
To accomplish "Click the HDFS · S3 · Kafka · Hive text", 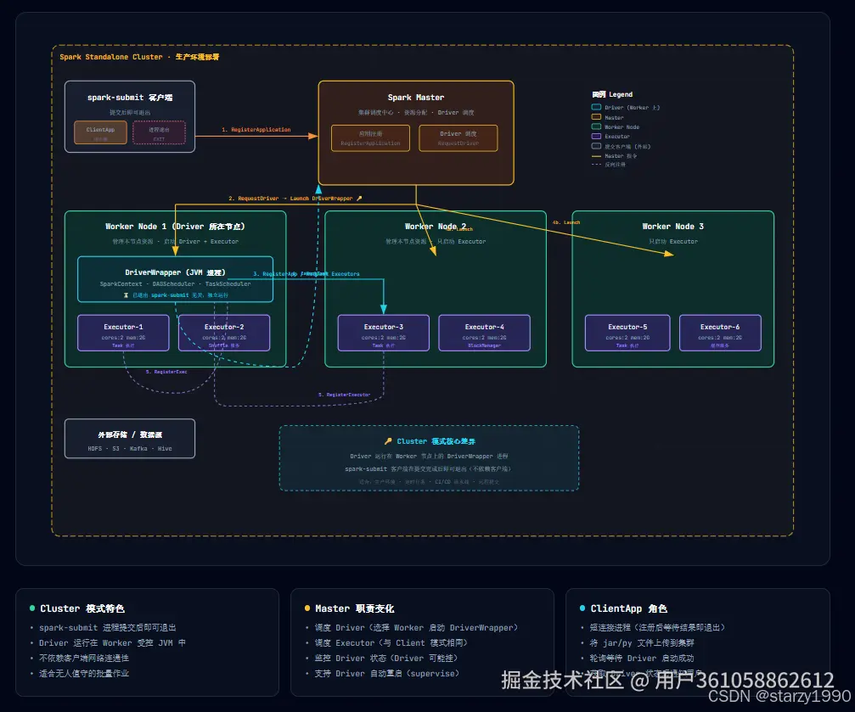I will (130, 449).
